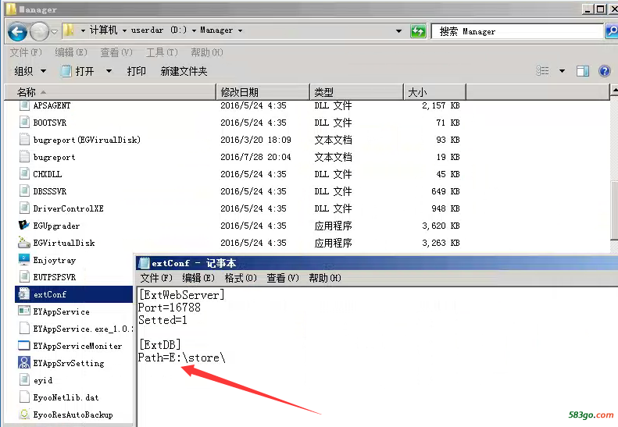Select the bugreport(EGVirualDisk) text file icon

pyautogui.click(x=24, y=139)
